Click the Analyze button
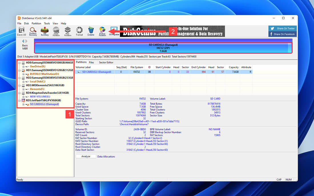 coord(86,156)
